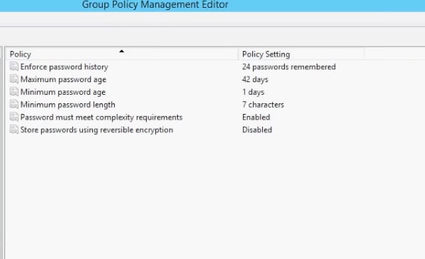Click the Minimum password age policy icon
The width and height of the screenshot is (425, 259).
(x=14, y=92)
